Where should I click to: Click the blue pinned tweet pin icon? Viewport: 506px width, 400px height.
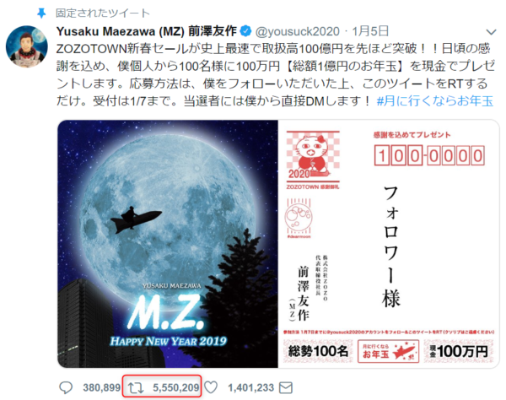[x=41, y=14]
